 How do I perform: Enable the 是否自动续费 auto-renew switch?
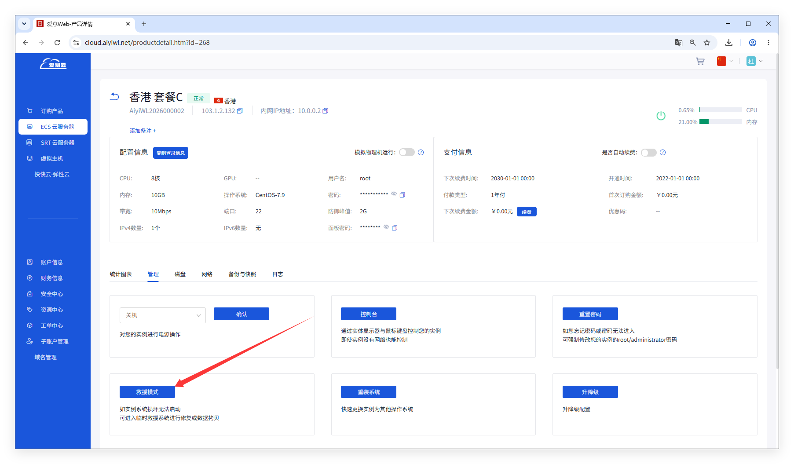click(x=649, y=153)
